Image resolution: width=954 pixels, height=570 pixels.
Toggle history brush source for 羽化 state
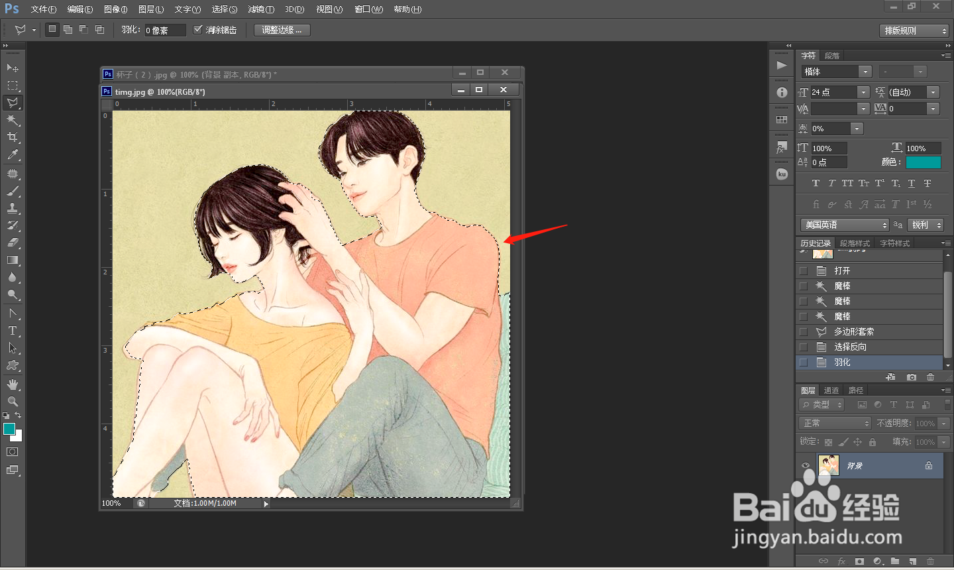click(x=804, y=363)
